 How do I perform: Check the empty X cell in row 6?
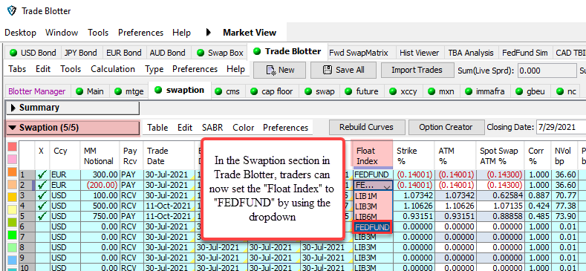[x=42, y=227]
